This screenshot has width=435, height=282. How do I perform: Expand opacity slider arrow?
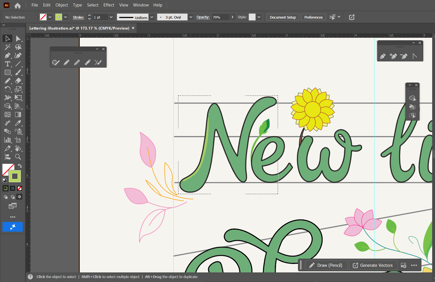pos(233,17)
